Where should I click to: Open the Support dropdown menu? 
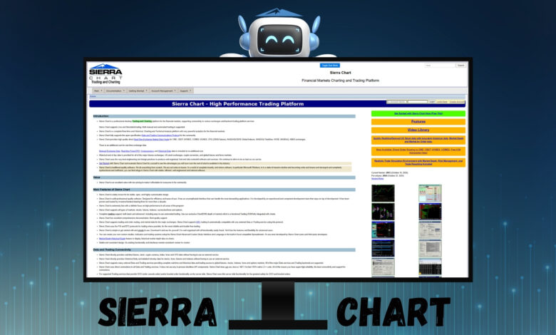point(185,91)
